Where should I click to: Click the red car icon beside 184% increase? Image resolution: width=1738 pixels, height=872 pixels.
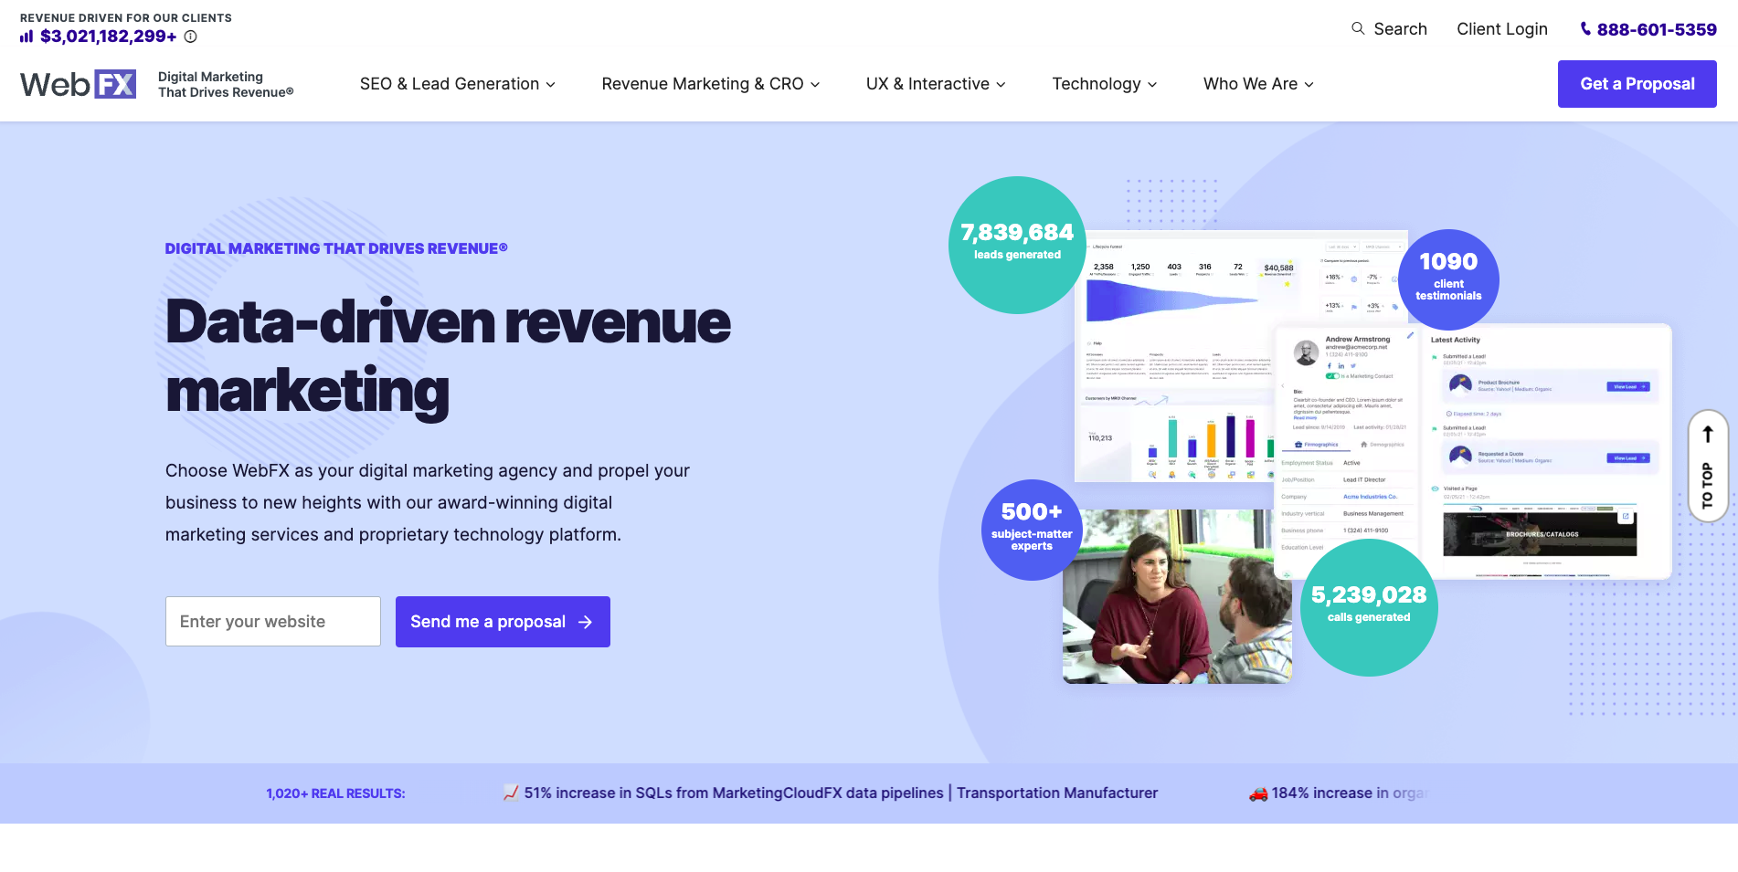point(1258,793)
